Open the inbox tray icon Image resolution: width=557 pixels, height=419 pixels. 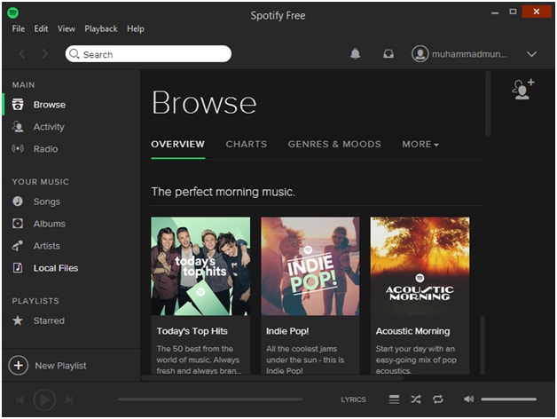point(388,54)
